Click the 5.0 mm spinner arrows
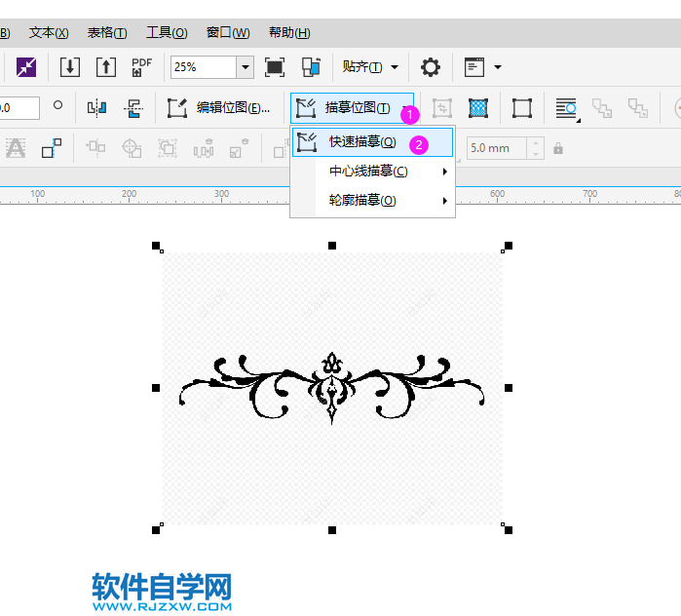 536,148
